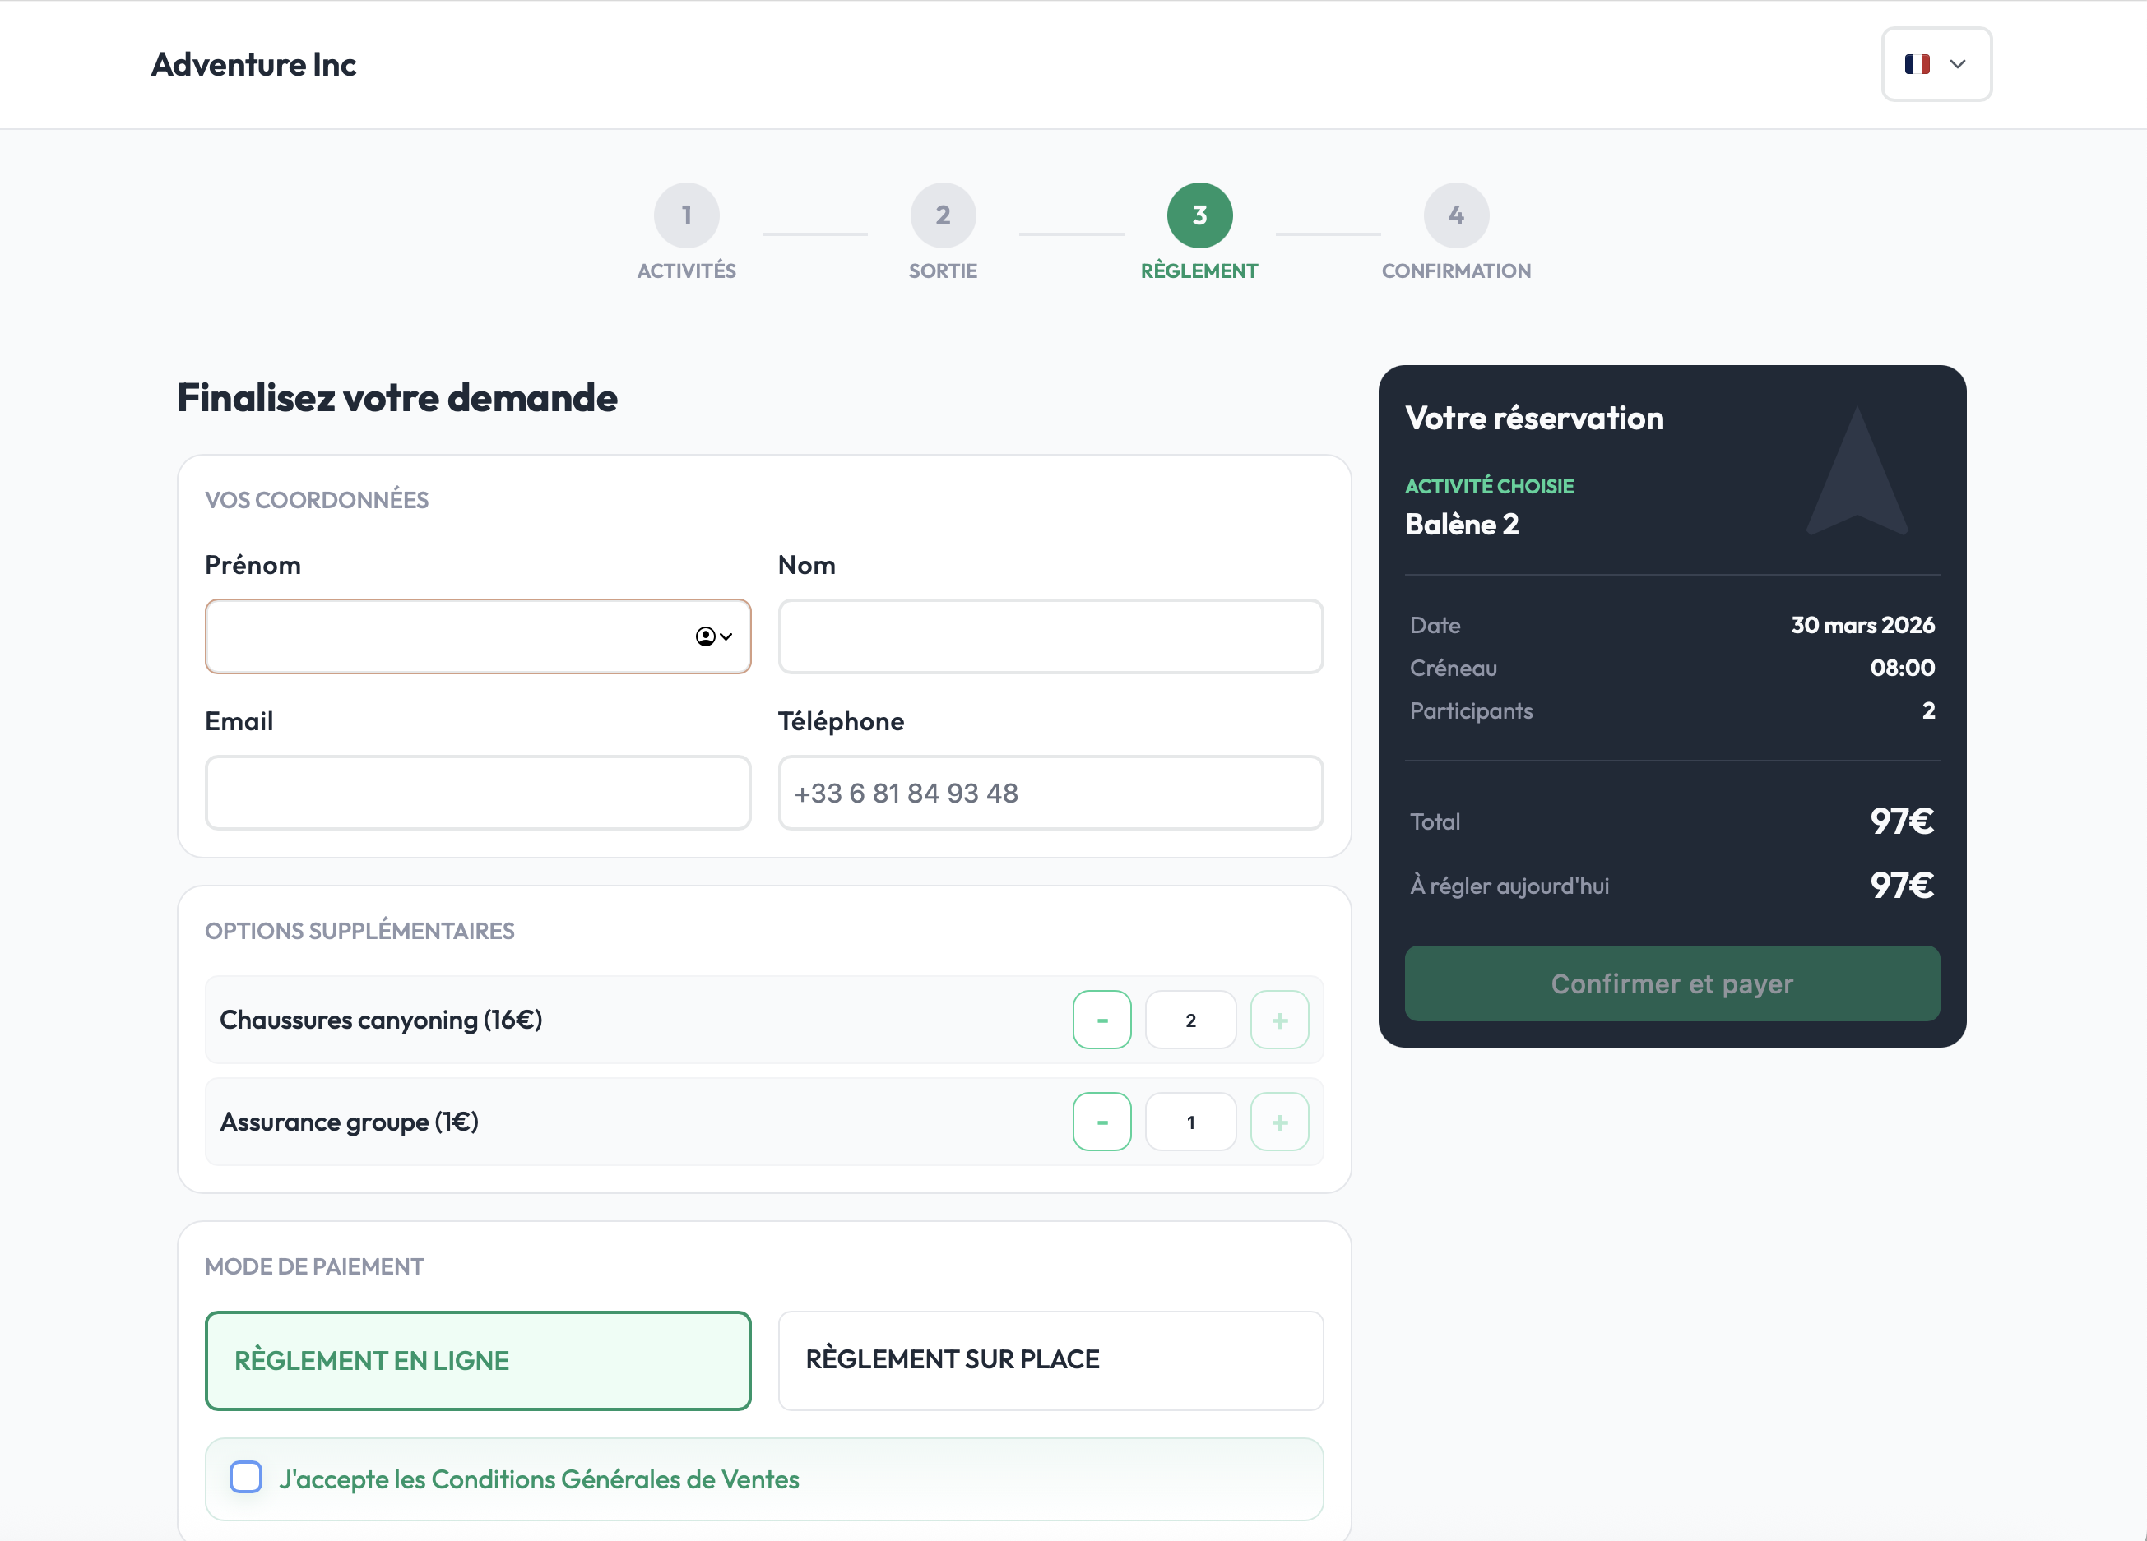The height and width of the screenshot is (1541, 2147).
Task: Click the Confirmer et payer button
Action: (1671, 983)
